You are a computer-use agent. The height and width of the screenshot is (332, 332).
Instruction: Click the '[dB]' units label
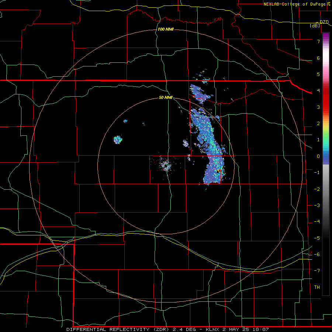tap(315, 26)
